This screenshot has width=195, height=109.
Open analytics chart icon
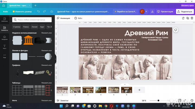[152, 12]
